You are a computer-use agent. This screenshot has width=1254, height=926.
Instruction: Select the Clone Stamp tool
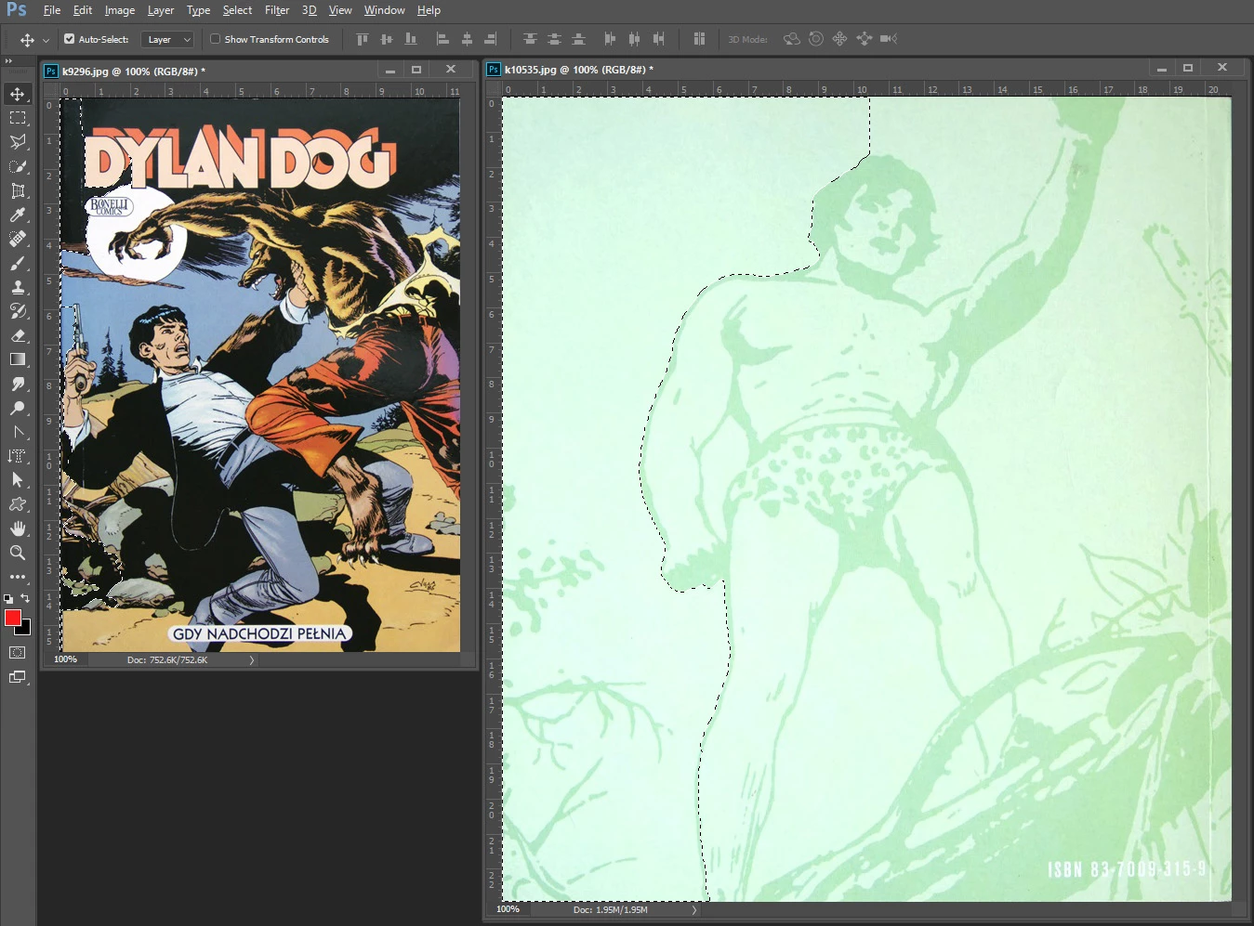click(x=18, y=287)
